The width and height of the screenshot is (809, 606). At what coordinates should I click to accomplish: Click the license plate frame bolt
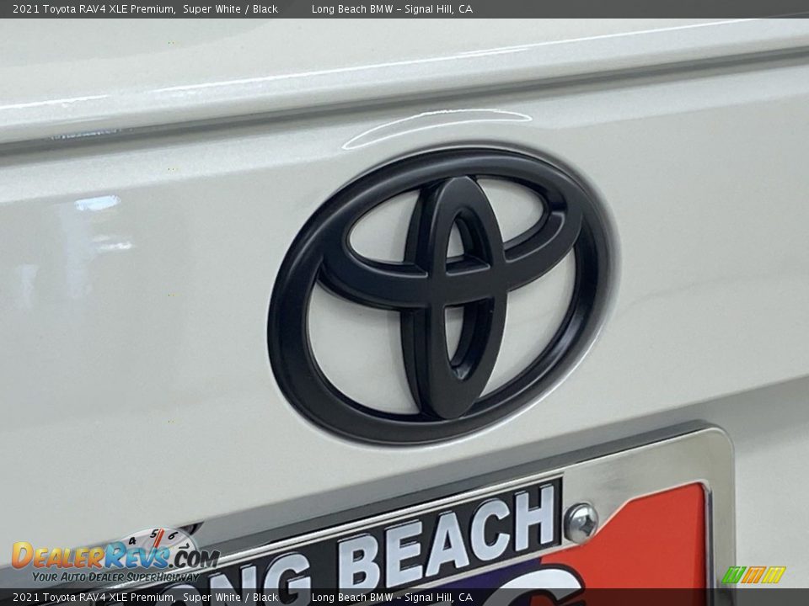pyautogui.click(x=581, y=523)
